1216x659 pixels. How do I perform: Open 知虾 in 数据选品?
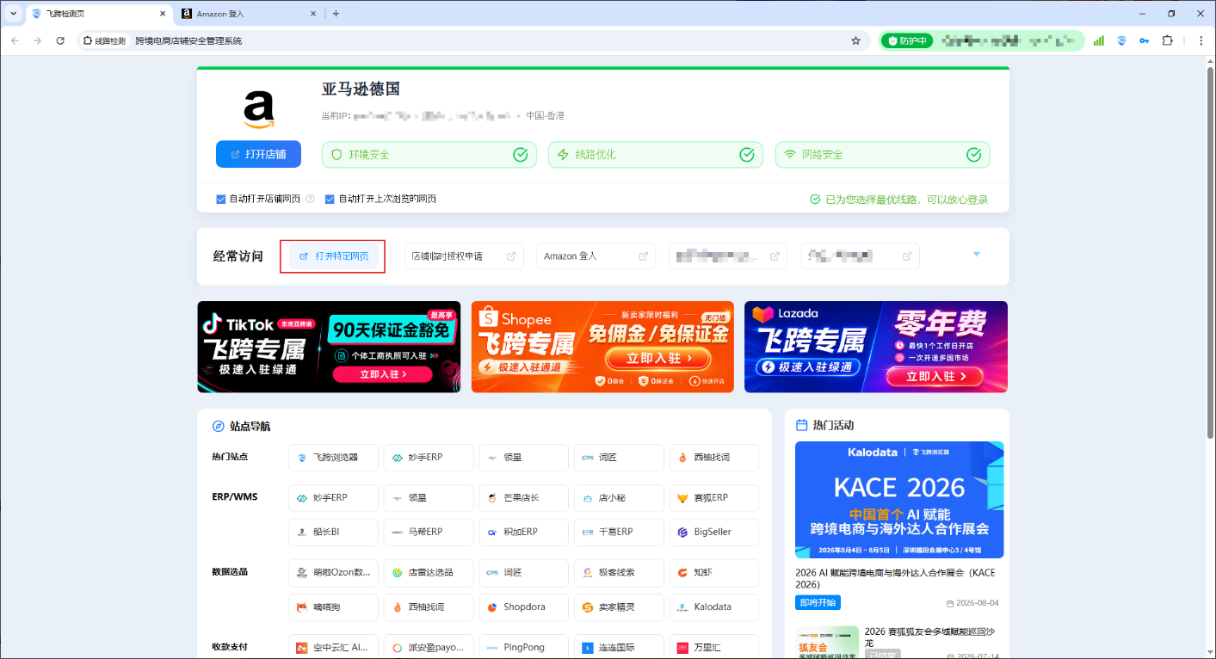[x=714, y=573]
